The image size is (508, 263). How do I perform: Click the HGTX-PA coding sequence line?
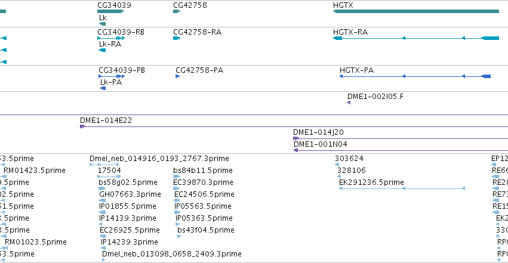[x=415, y=76]
